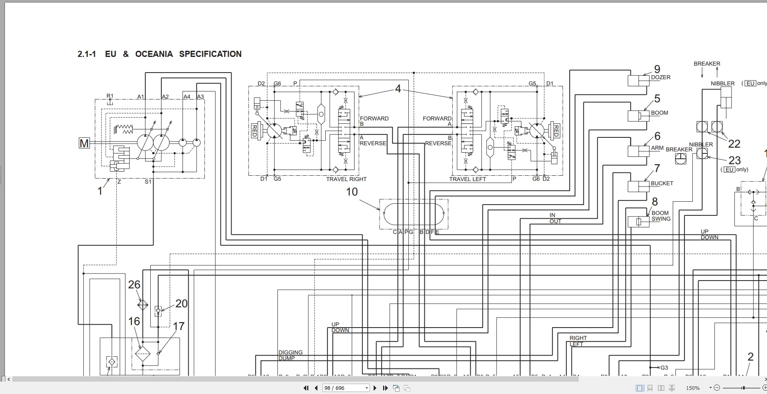Select continuous facing view mode
The image size is (767, 394).
click(672, 388)
